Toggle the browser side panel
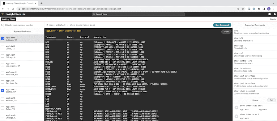Screen dimensions: 277x121 point(264,9)
